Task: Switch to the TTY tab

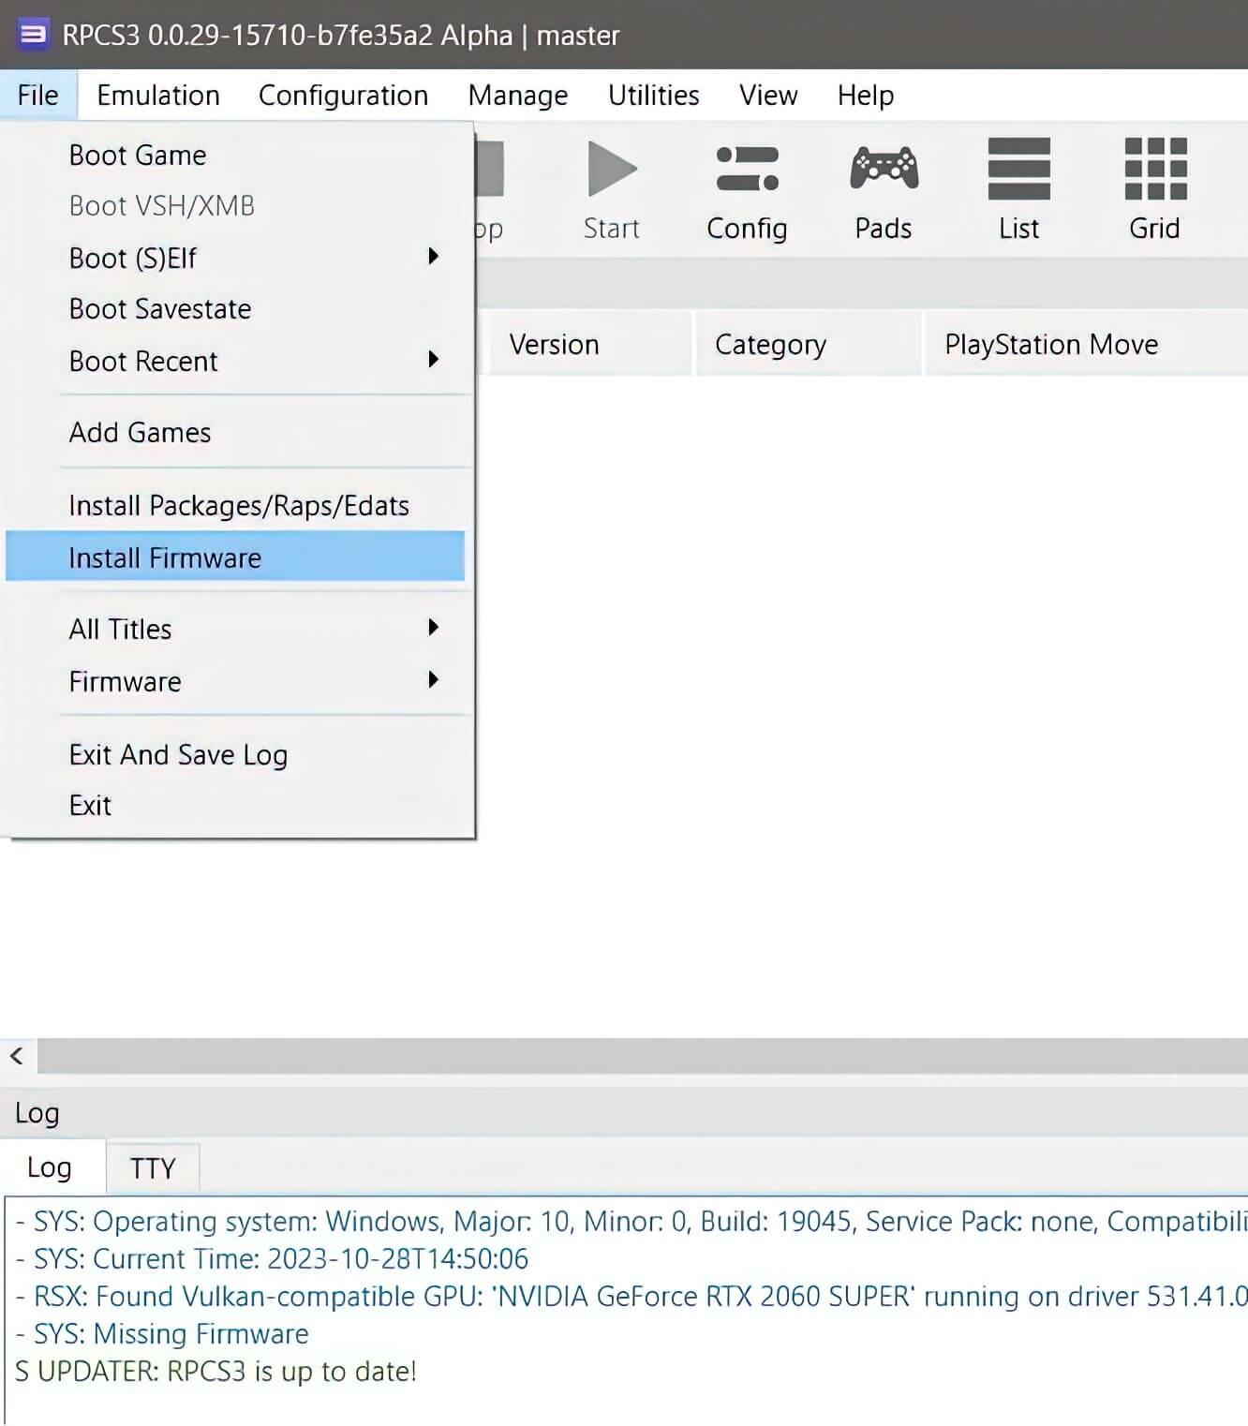Action: click(x=152, y=1167)
